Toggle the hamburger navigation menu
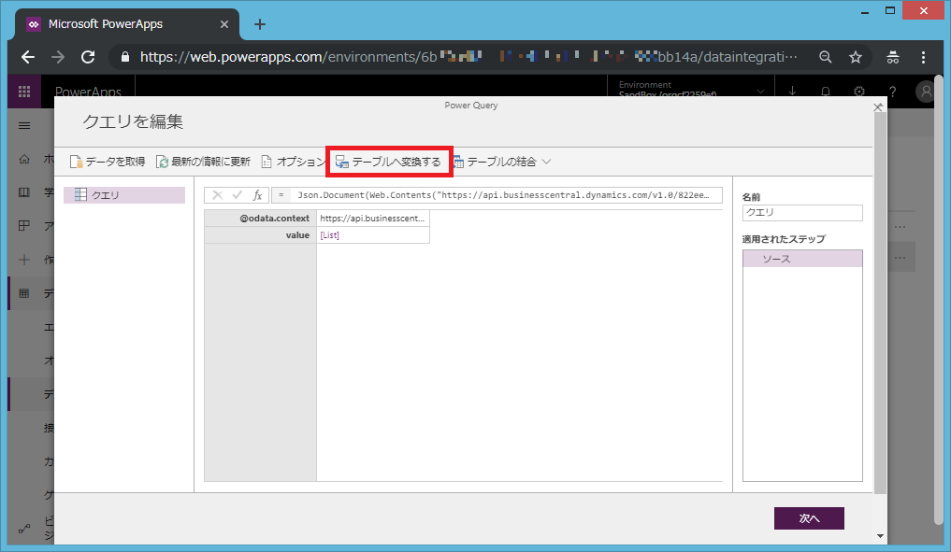 (x=24, y=125)
